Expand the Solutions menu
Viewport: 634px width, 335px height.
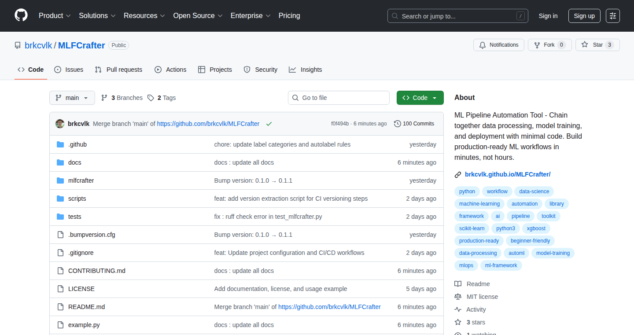tap(97, 15)
